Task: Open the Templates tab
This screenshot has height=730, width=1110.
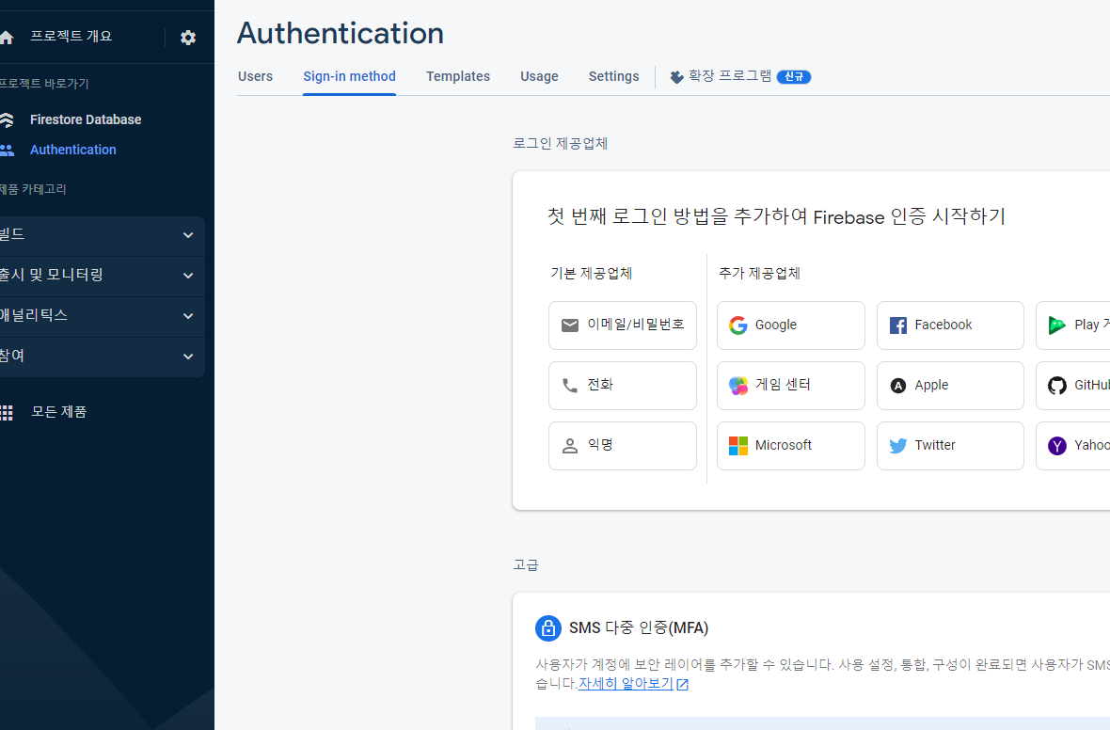Action: (458, 76)
